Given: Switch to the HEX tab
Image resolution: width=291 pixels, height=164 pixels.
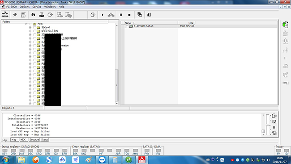Looking at the screenshot, I should click(x=23, y=139).
